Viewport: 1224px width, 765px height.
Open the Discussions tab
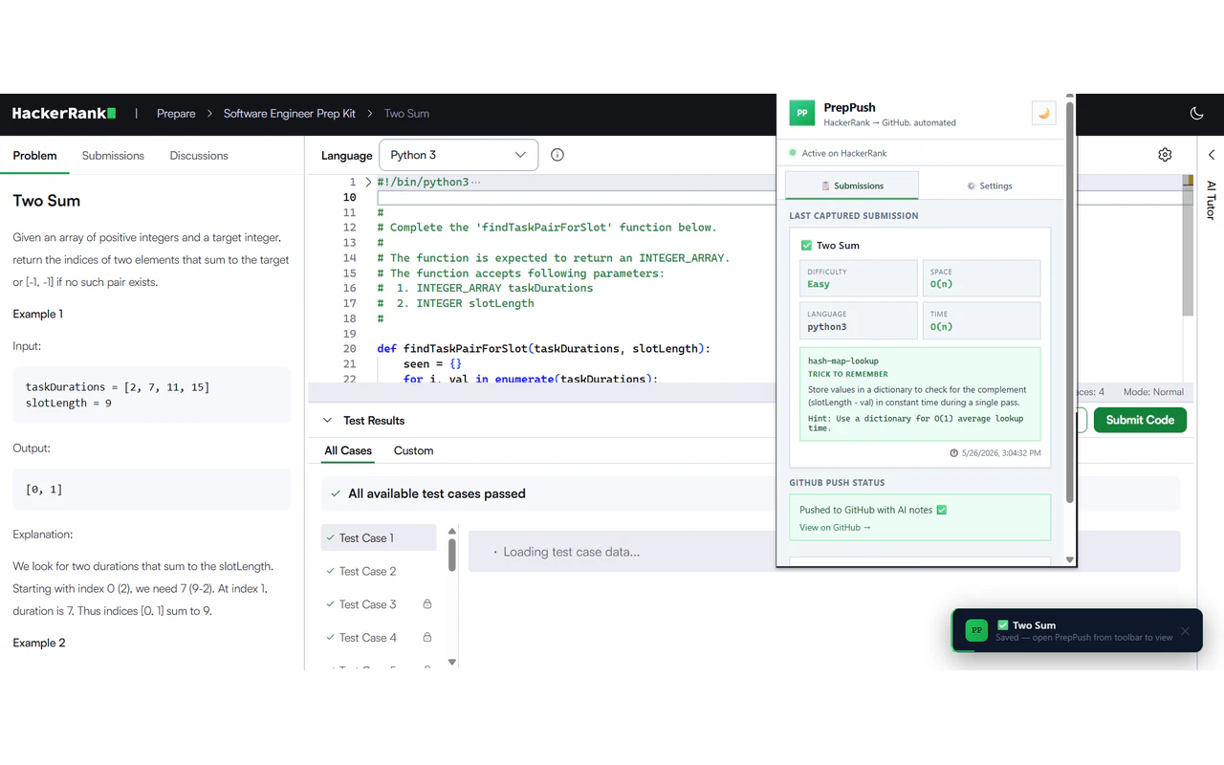(x=199, y=156)
